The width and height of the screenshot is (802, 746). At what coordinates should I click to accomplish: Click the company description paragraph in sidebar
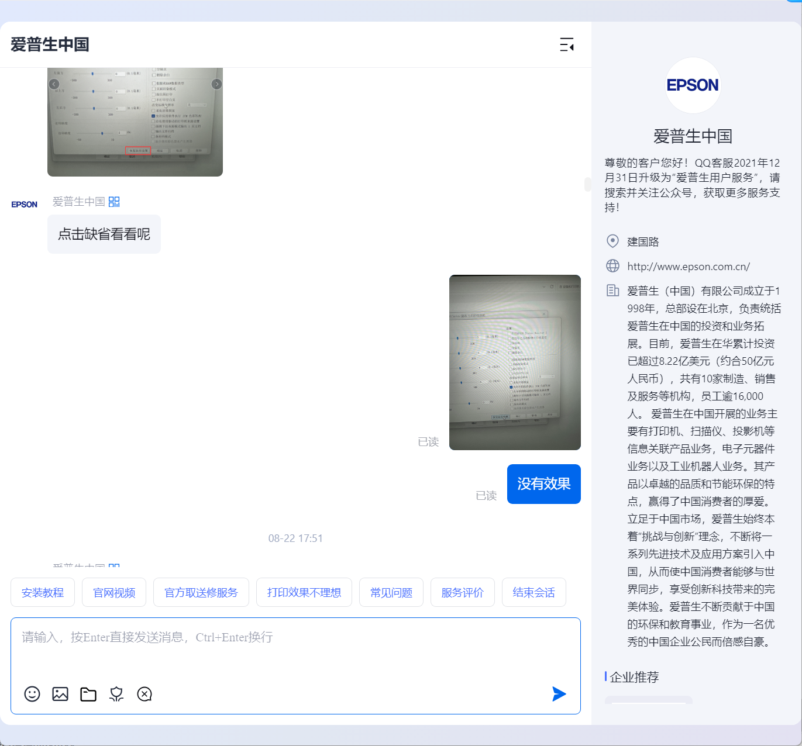704,466
